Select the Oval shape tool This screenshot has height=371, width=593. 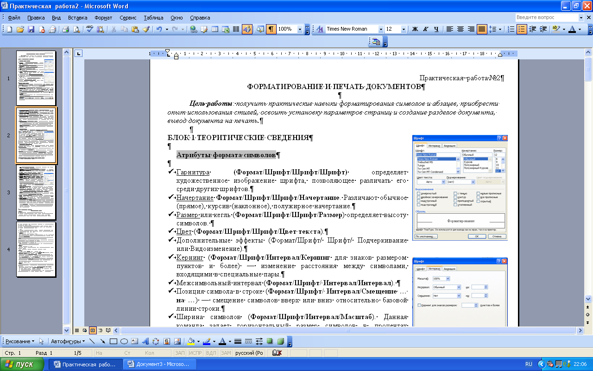click(x=124, y=341)
